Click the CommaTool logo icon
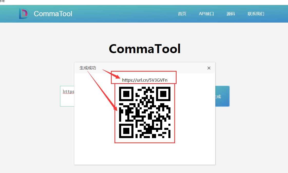 click(x=24, y=14)
